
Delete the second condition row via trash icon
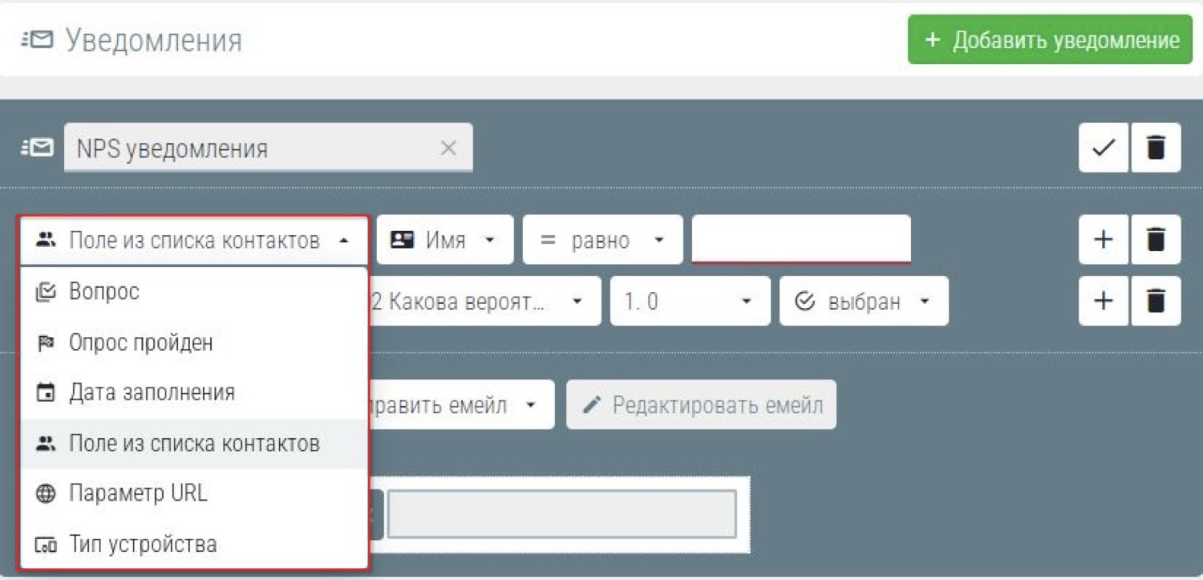[1156, 301]
